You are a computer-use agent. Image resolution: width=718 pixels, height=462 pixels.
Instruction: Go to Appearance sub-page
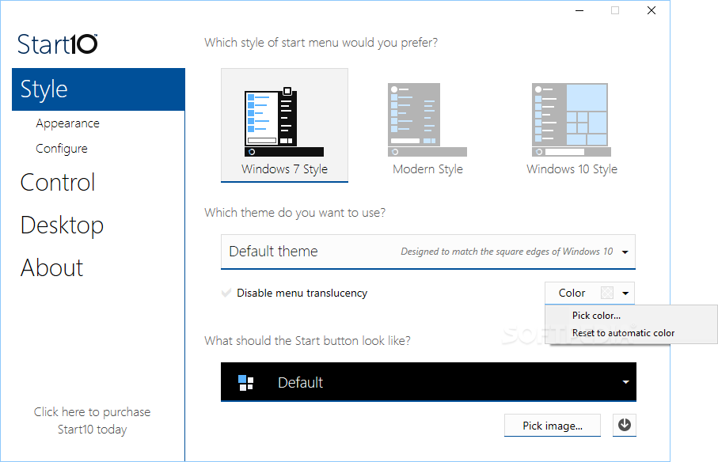pos(68,123)
